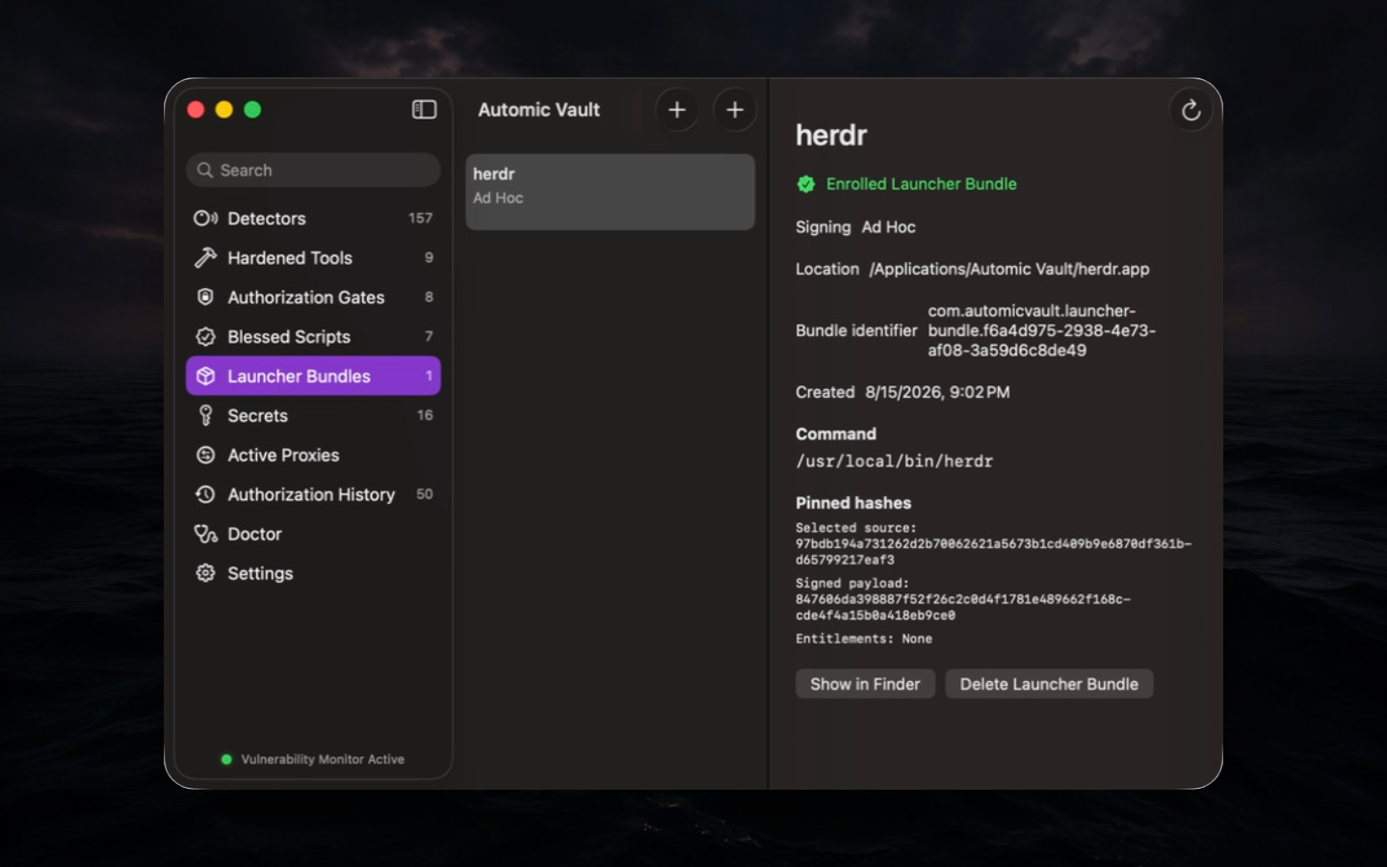Focus the Search field
The image size is (1387, 867).
[313, 171]
